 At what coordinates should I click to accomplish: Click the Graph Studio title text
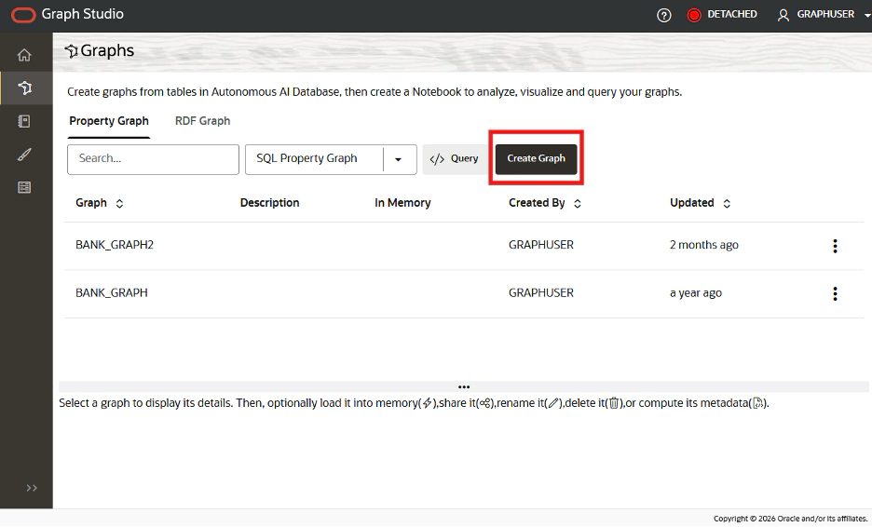coord(82,15)
